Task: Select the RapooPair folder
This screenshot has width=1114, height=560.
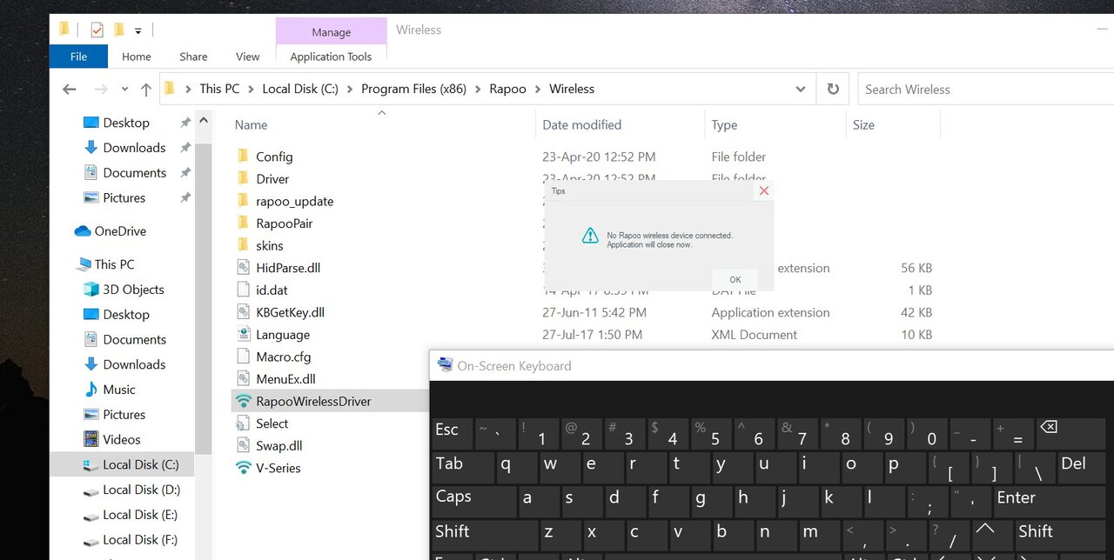Action: pos(284,223)
